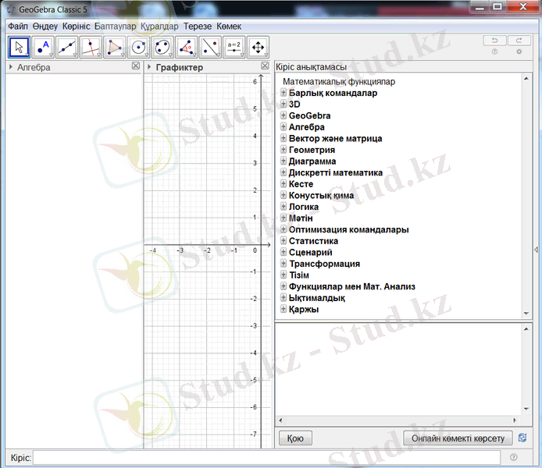Click the Undo arrow button
This screenshot has width=542, height=468.
point(494,41)
